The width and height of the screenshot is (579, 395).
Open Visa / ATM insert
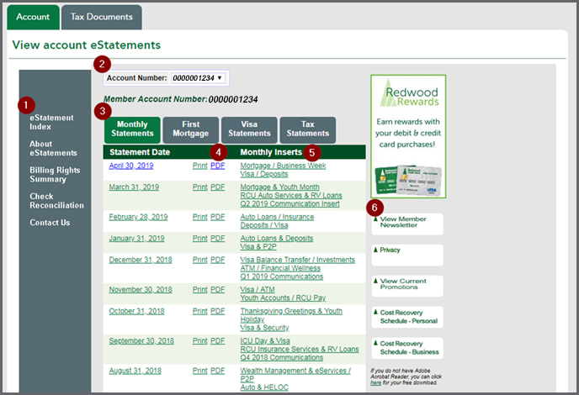[258, 290]
